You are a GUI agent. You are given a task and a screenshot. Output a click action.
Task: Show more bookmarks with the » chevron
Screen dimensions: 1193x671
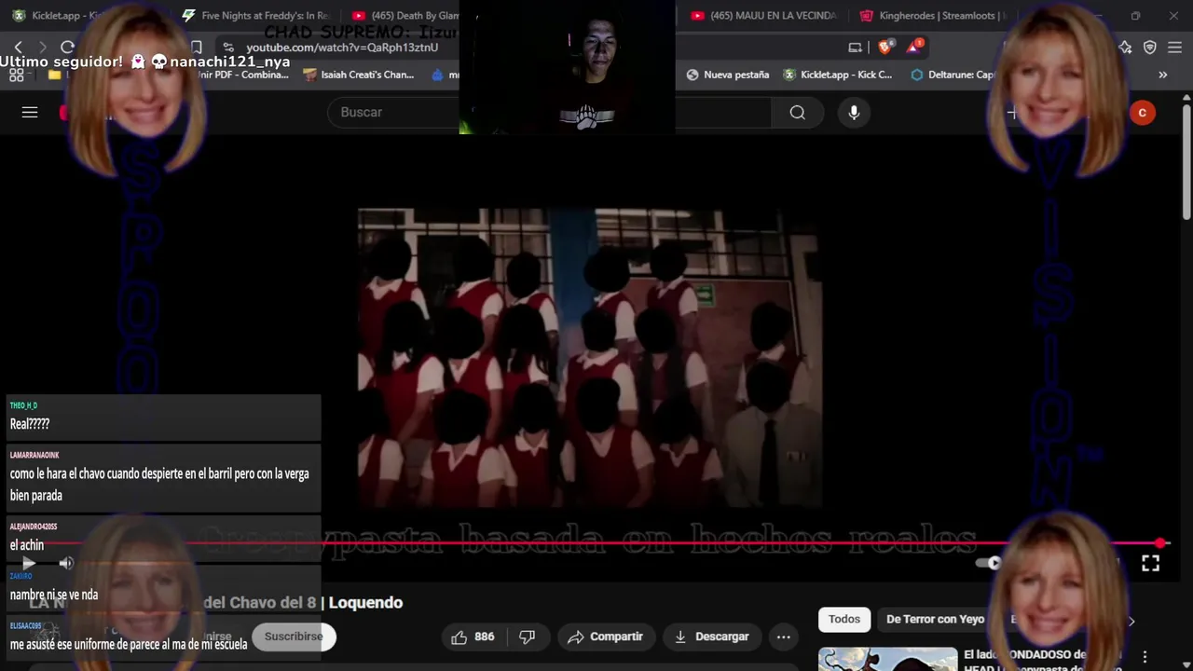[x=1162, y=75]
